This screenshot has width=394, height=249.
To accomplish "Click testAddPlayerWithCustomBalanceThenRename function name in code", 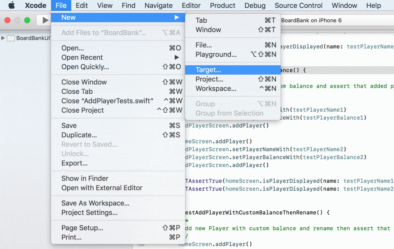I will tap(251, 212).
